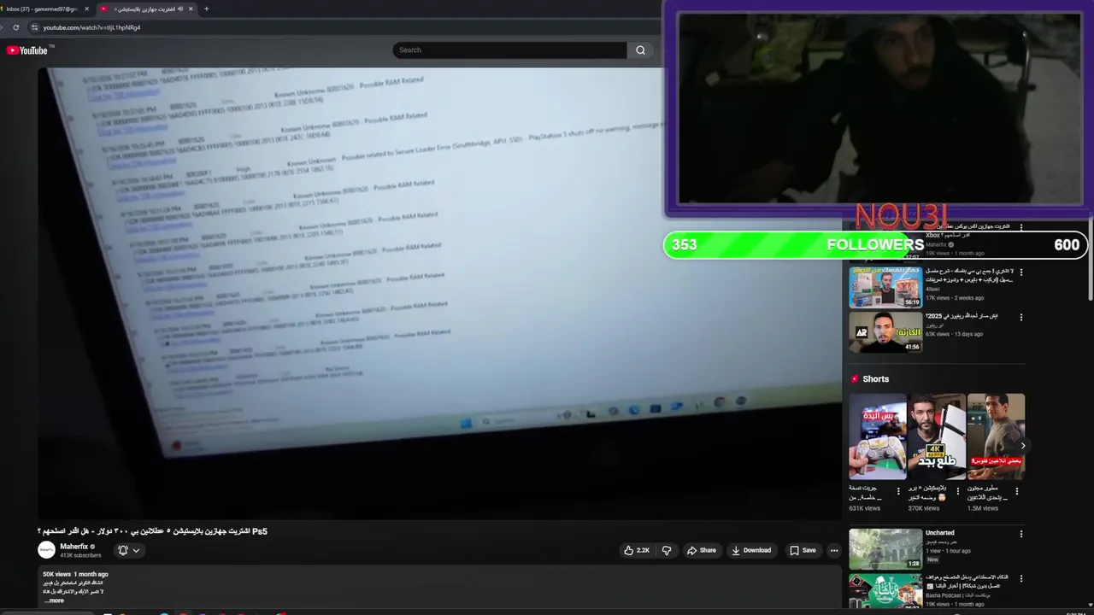Click the 50K views 1 month ago text
The width and height of the screenshot is (1094, 615).
tap(76, 574)
